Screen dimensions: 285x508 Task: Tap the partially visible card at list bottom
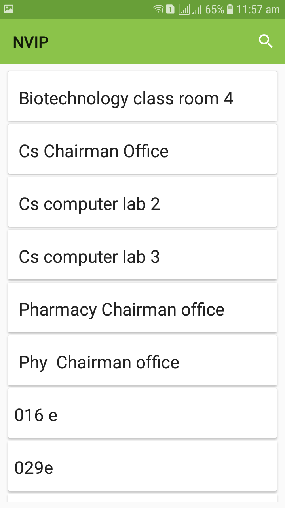click(142, 498)
